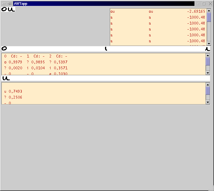The height and width of the screenshot is (191, 214).
Task: Click the "2 Cd: -" header
Action: coord(58,56)
